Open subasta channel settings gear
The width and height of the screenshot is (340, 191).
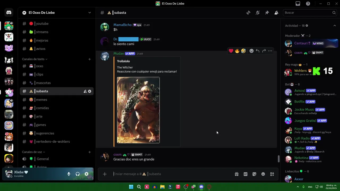90,91
